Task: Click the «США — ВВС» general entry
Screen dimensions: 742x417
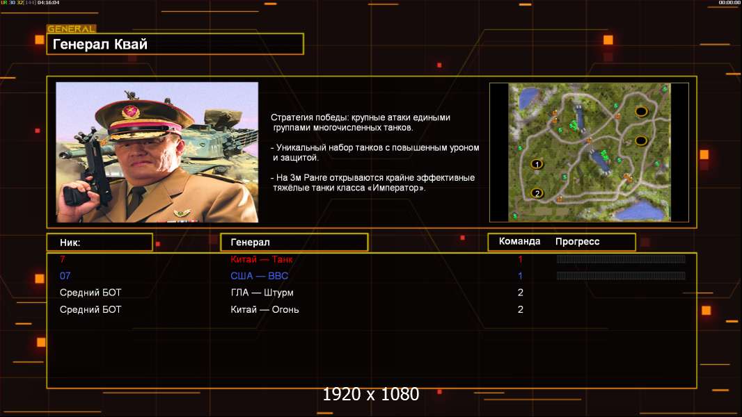Action: pyautogui.click(x=260, y=276)
